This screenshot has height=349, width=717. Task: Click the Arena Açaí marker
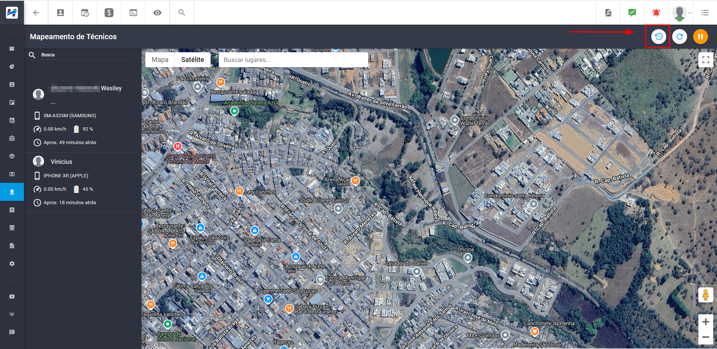click(x=355, y=181)
